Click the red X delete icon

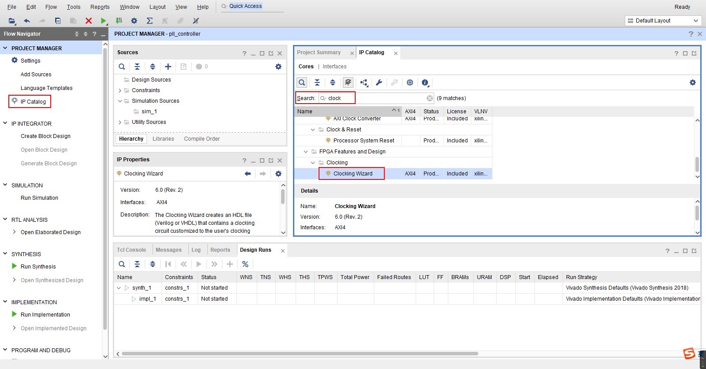point(89,21)
